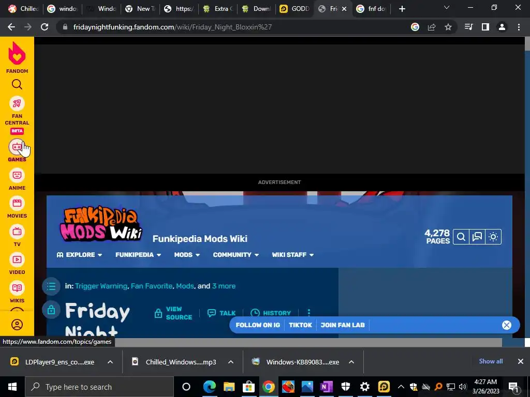Image resolution: width=530 pixels, height=397 pixels.
Task: Open the Wikis category icon
Action: tap(17, 288)
